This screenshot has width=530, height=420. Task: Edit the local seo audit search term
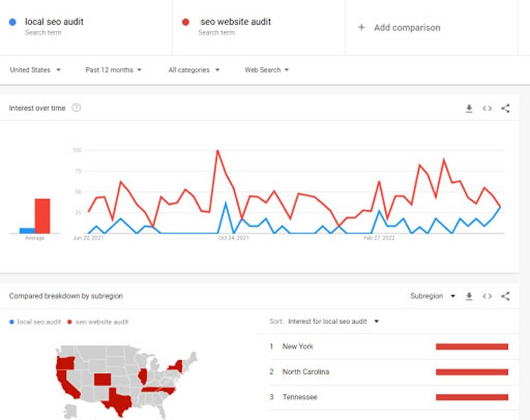(54, 22)
